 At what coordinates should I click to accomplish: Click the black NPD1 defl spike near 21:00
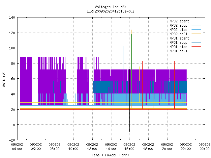176,100
